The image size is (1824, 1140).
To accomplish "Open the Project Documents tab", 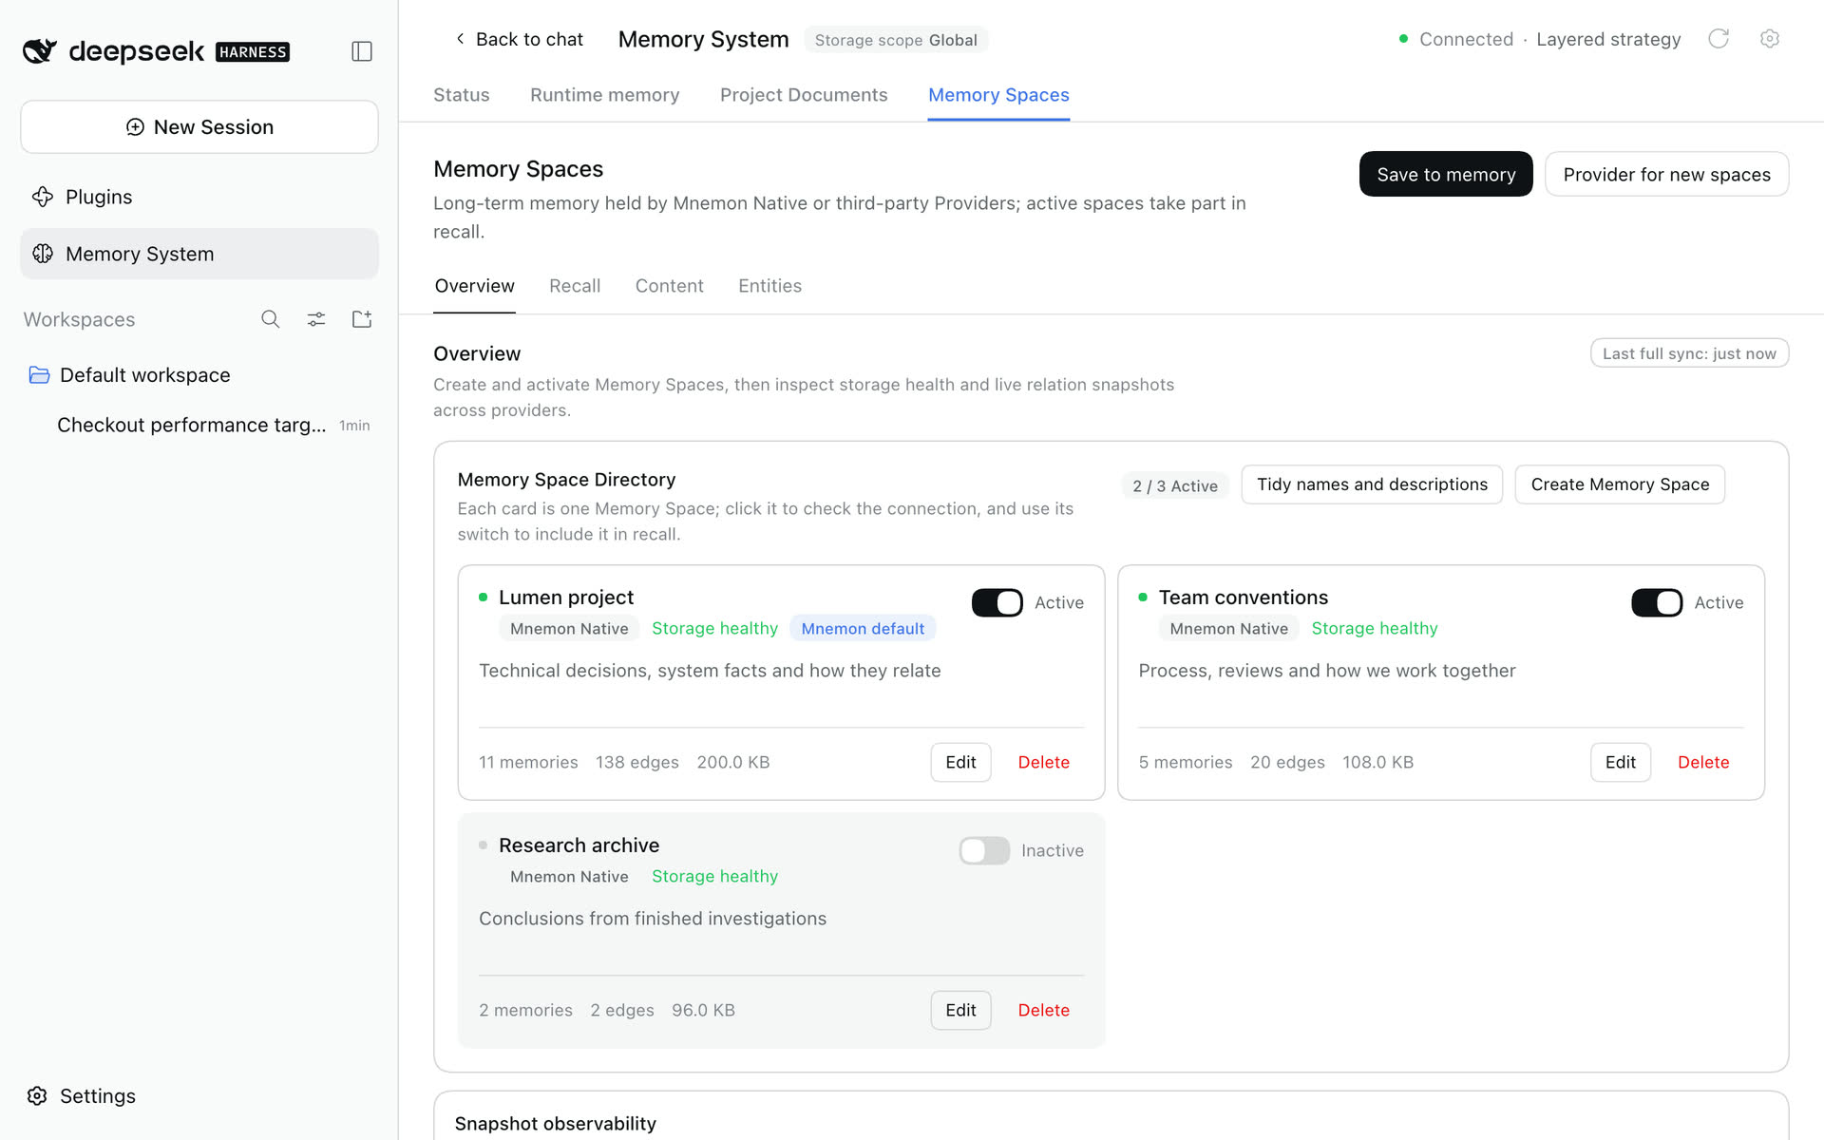I will (x=804, y=95).
